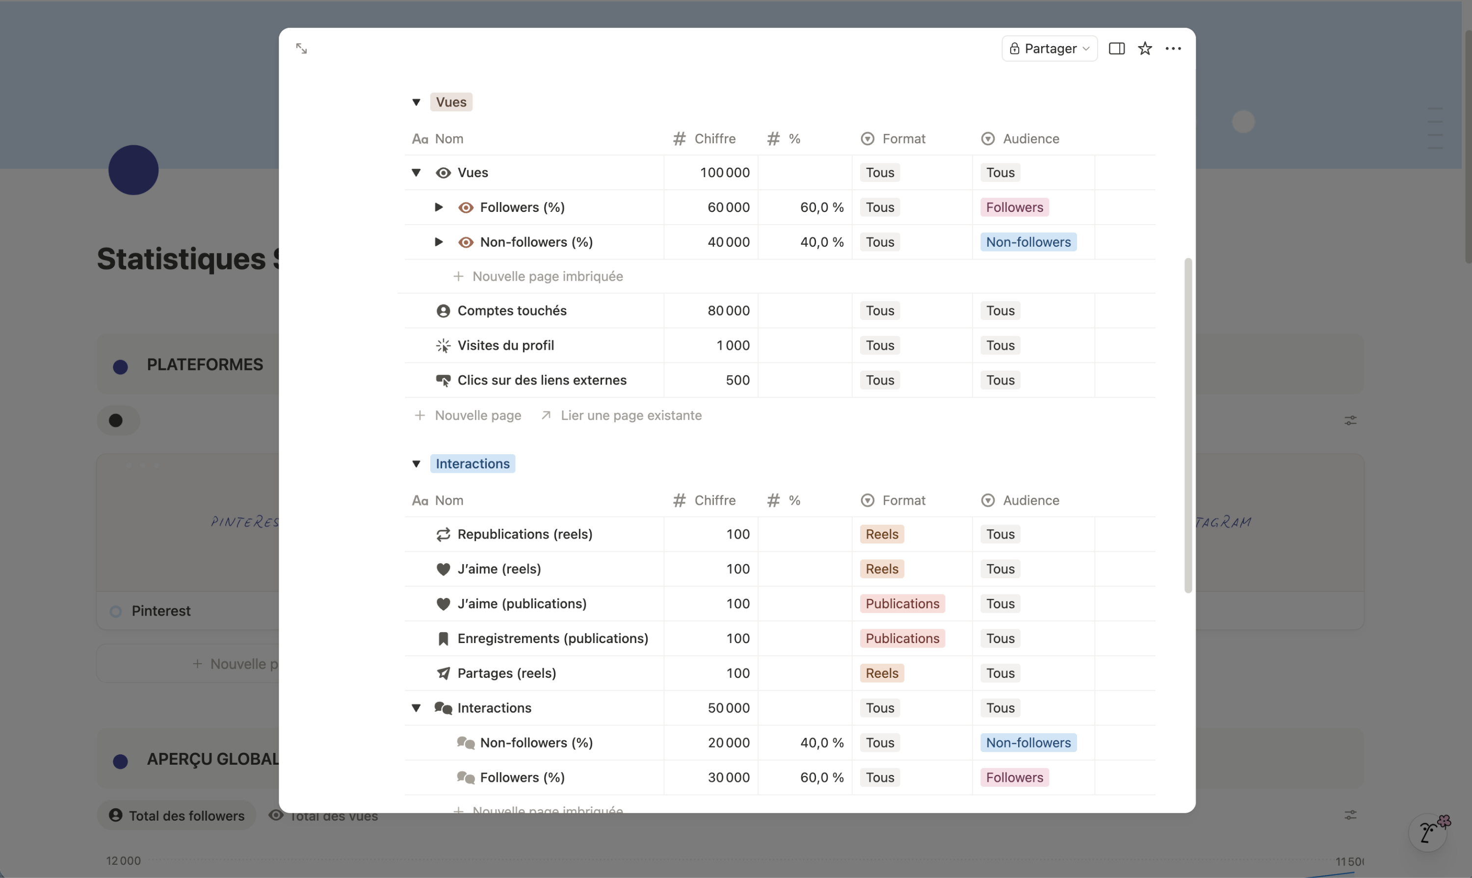Image resolution: width=1472 pixels, height=878 pixels.
Task: Click eye icon beside Non-followers (%) views row
Action: point(466,243)
